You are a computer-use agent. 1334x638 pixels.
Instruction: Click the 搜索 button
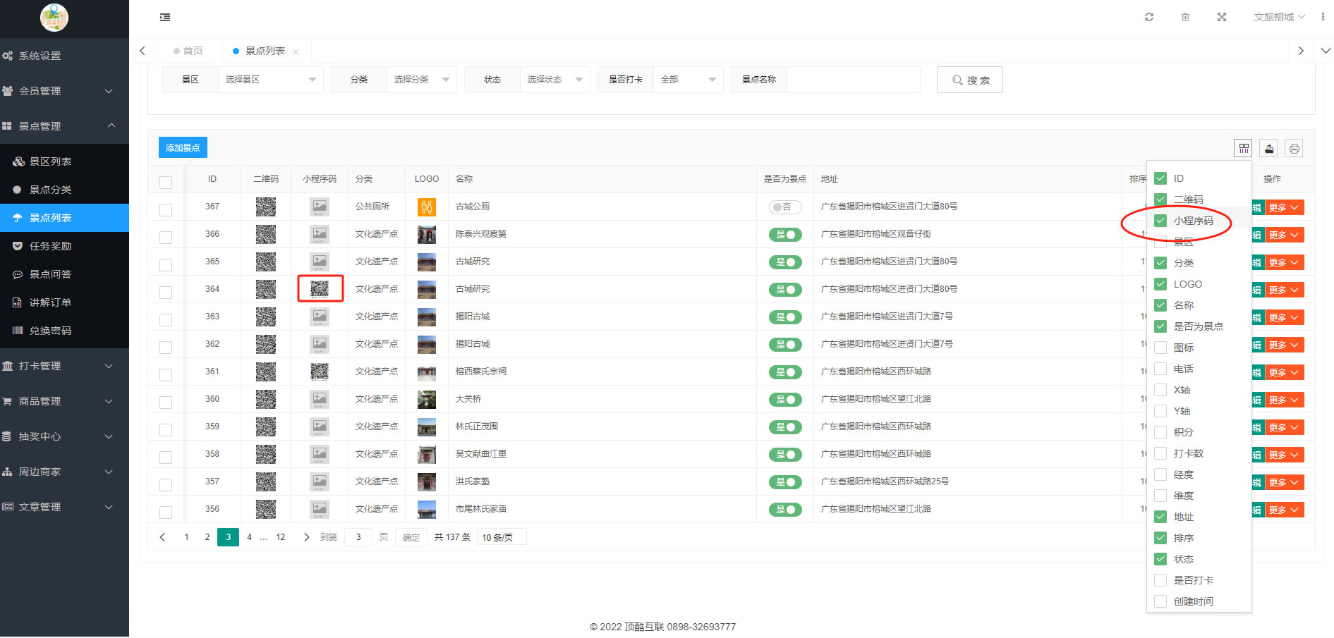pos(969,80)
